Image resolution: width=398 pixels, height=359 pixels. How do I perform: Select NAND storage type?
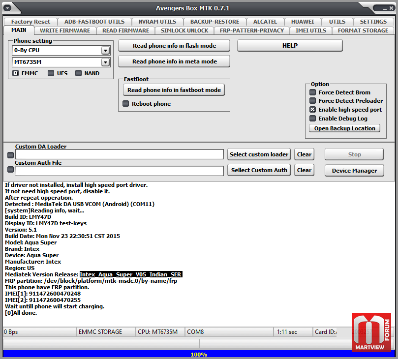click(x=78, y=73)
